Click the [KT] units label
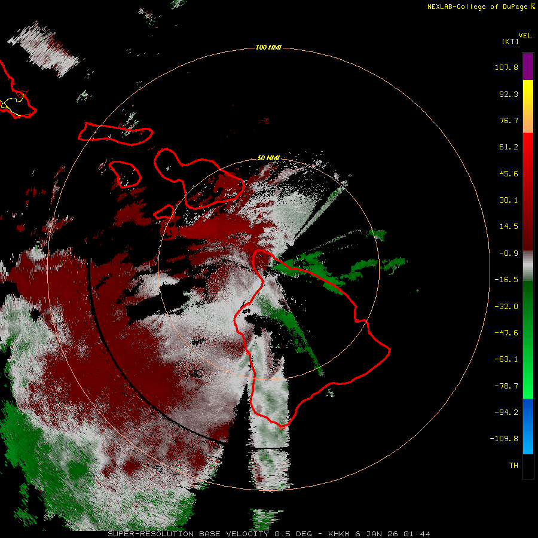This screenshot has height=538, width=538. (x=510, y=41)
